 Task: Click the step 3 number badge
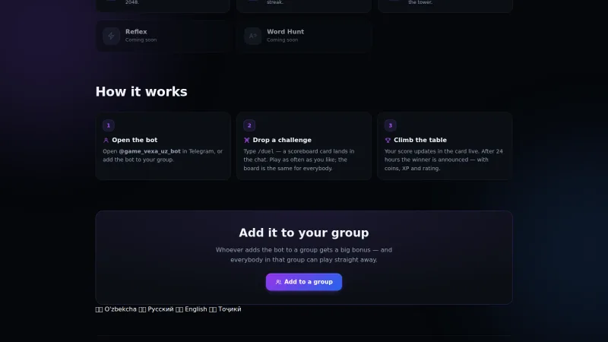click(391, 125)
